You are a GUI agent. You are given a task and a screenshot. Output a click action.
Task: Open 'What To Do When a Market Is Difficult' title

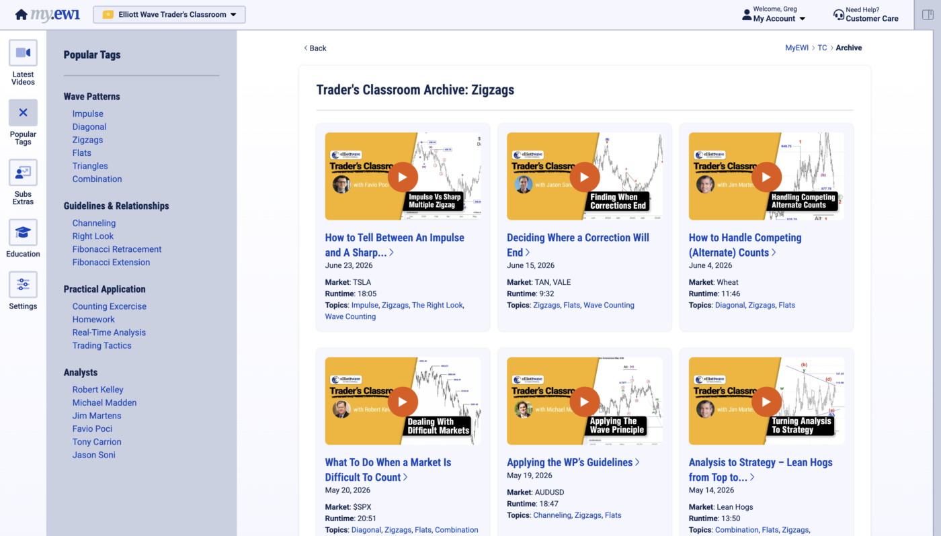pyautogui.click(x=388, y=470)
